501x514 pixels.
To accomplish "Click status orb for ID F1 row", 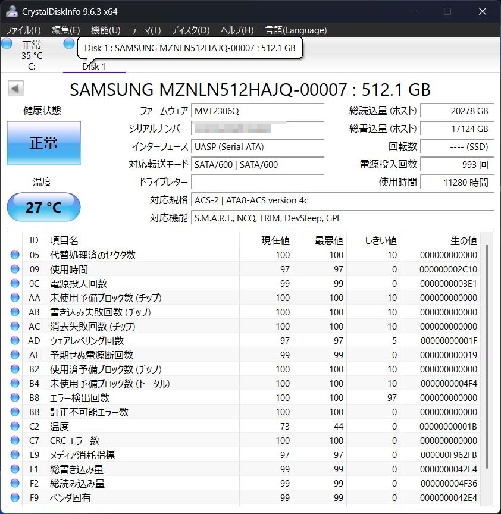I will pos(15,469).
